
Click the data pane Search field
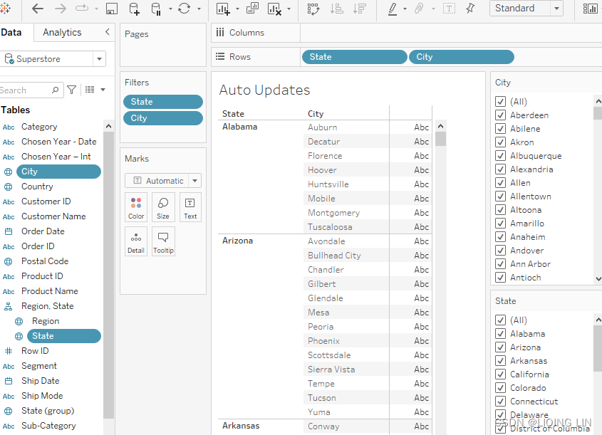point(25,90)
